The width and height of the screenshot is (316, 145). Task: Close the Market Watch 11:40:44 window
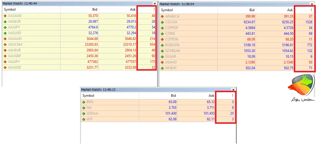155,4
